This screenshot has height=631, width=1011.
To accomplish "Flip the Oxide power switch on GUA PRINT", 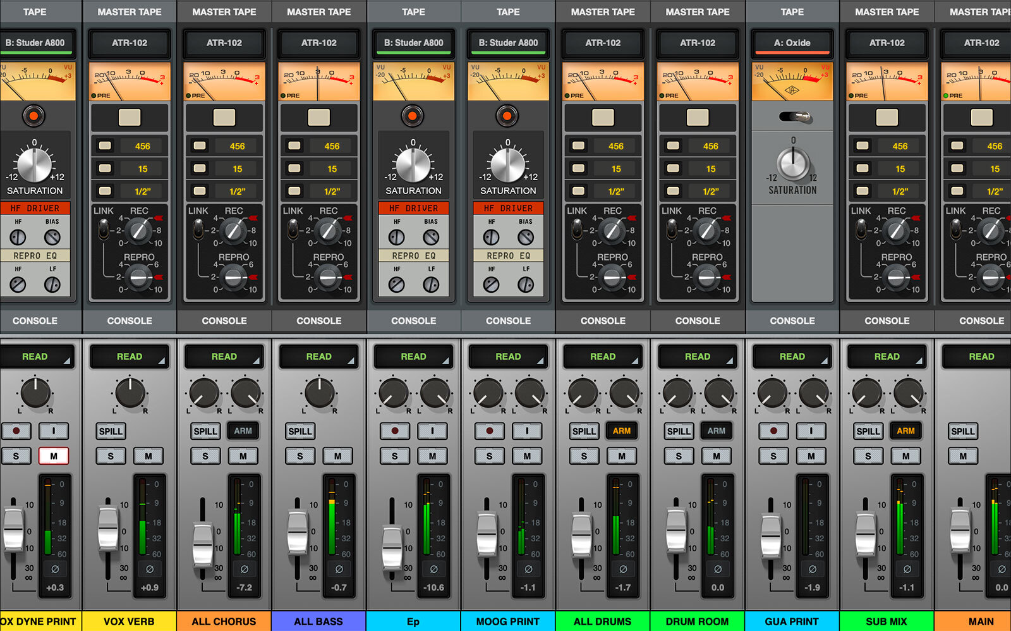I will pyautogui.click(x=795, y=118).
